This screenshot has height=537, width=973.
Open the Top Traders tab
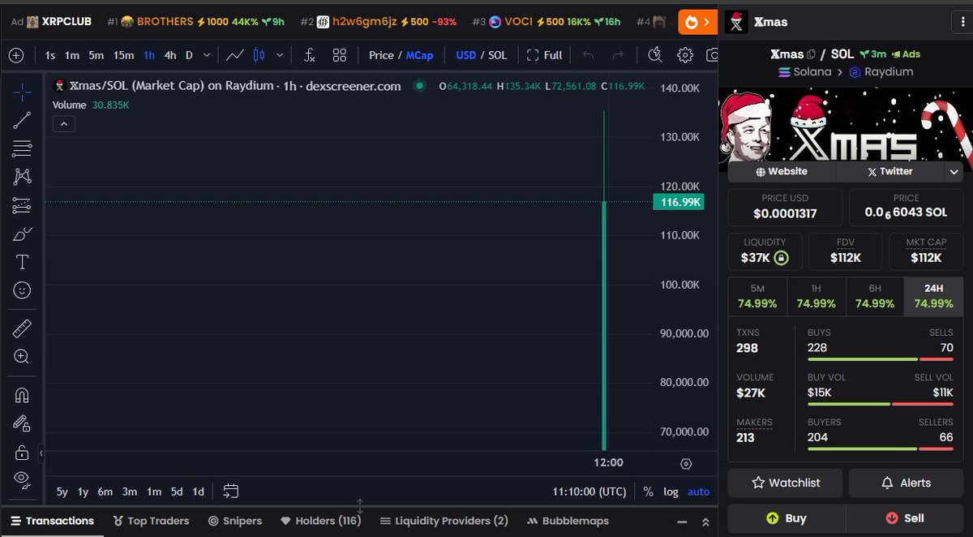[151, 521]
